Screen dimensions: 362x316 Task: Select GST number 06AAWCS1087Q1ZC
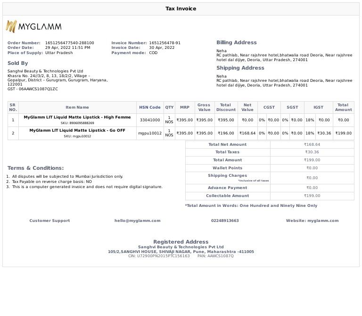pyautogui.click(x=38, y=89)
